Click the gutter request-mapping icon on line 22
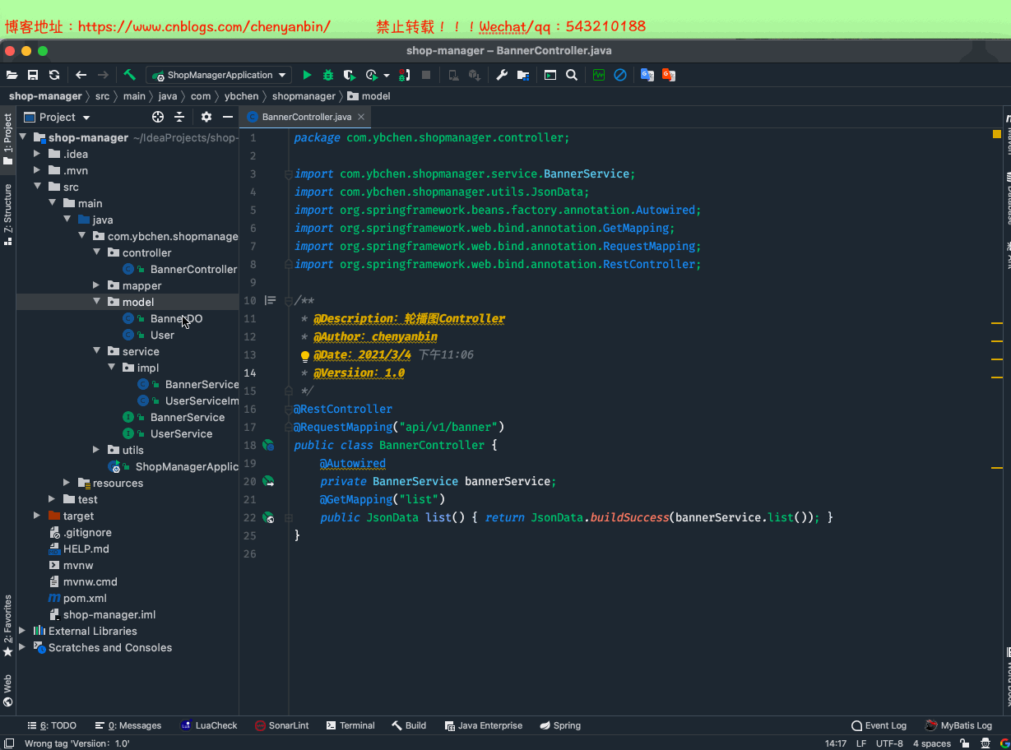This screenshot has height=750, width=1011. 268,517
